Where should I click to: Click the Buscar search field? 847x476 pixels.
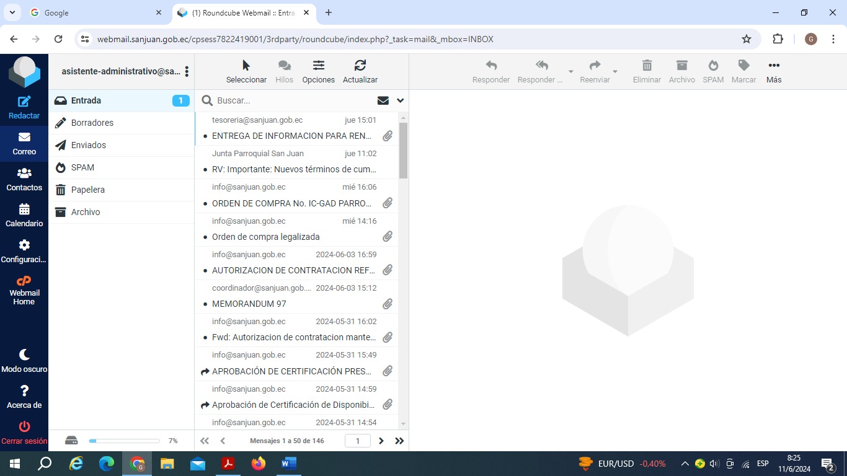(x=291, y=100)
